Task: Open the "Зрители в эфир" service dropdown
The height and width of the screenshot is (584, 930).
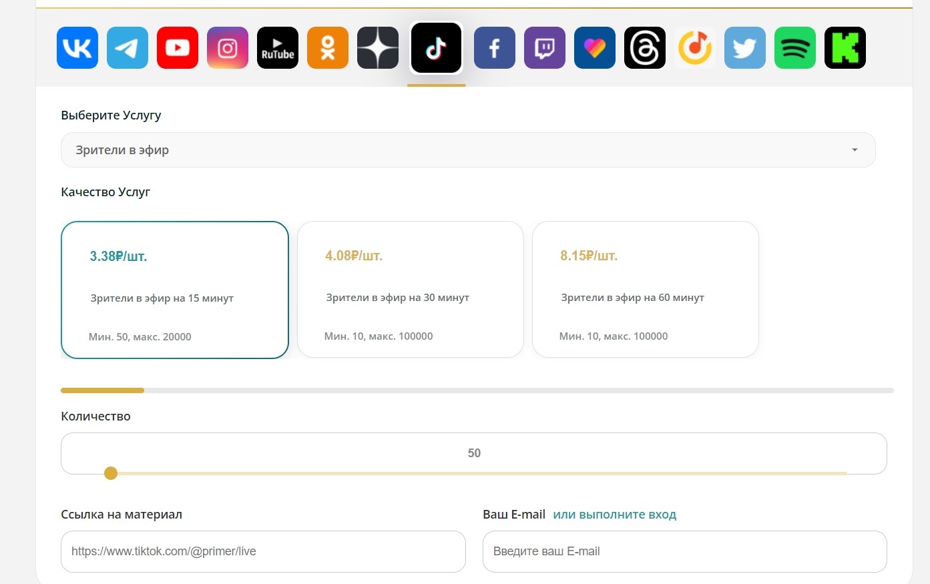Action: [x=468, y=150]
